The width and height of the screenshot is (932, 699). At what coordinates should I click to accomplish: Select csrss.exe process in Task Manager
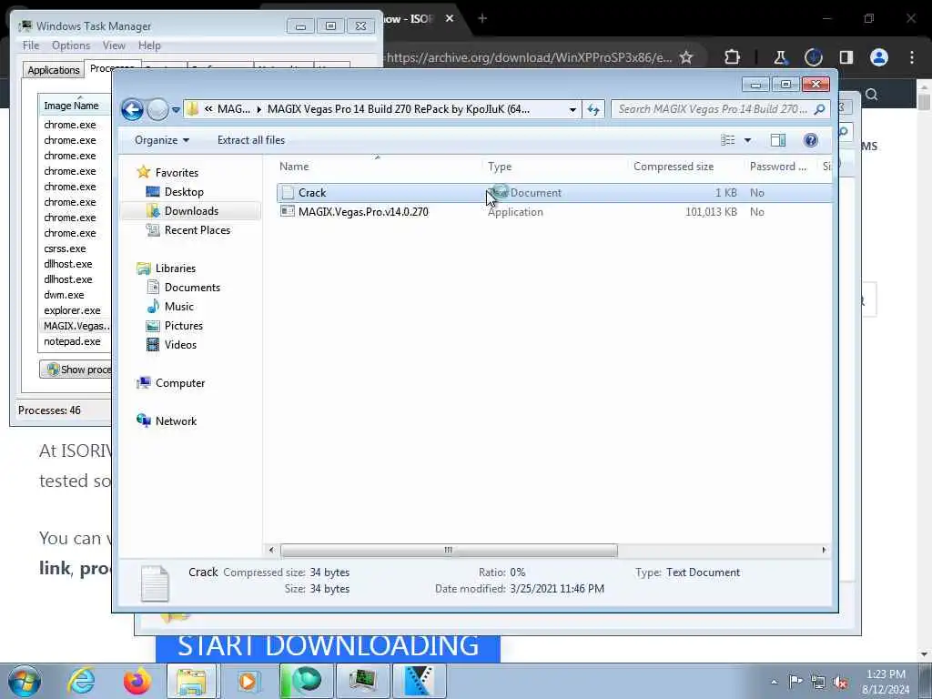[x=65, y=248]
